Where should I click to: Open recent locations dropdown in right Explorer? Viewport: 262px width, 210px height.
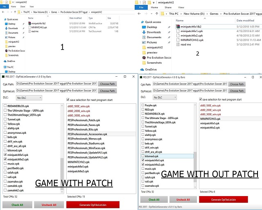pos(151,14)
